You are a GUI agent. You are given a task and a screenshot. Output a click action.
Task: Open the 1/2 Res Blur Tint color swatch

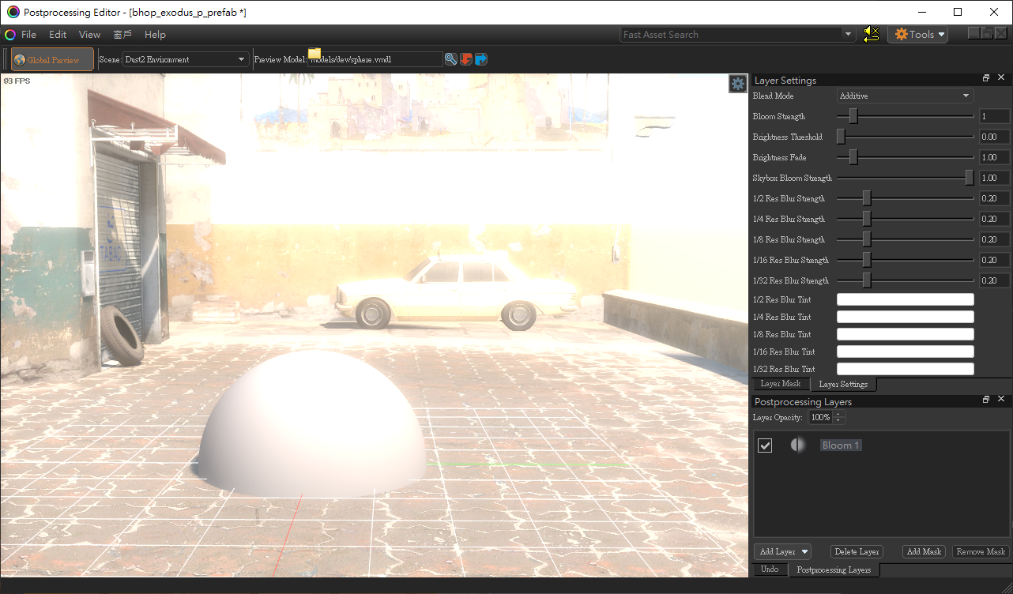pyautogui.click(x=906, y=299)
